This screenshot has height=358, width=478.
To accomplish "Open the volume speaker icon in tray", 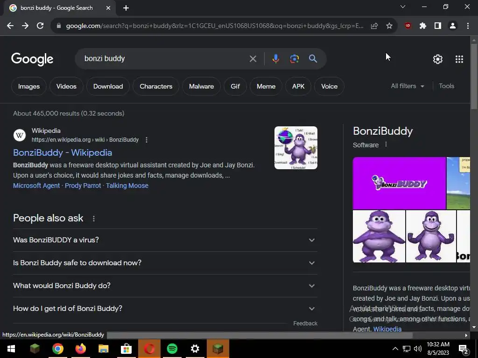I will coord(418,349).
